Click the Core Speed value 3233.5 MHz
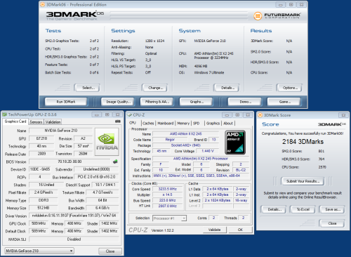Viewport: 351px width, 257px height. [x=168, y=189]
